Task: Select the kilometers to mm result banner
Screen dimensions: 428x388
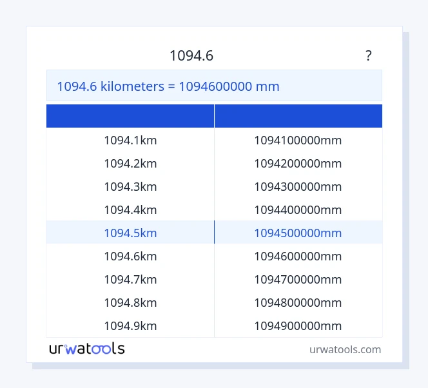Action: coord(214,86)
